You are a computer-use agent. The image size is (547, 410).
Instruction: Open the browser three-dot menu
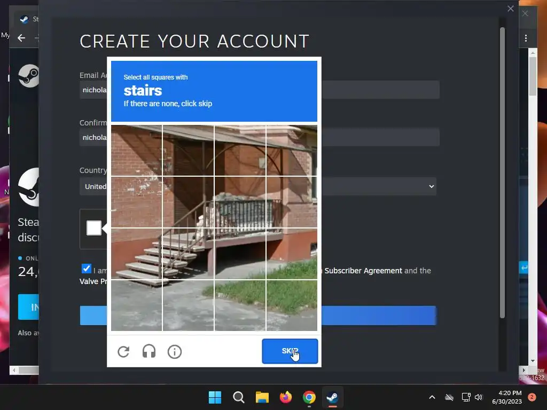pos(526,38)
